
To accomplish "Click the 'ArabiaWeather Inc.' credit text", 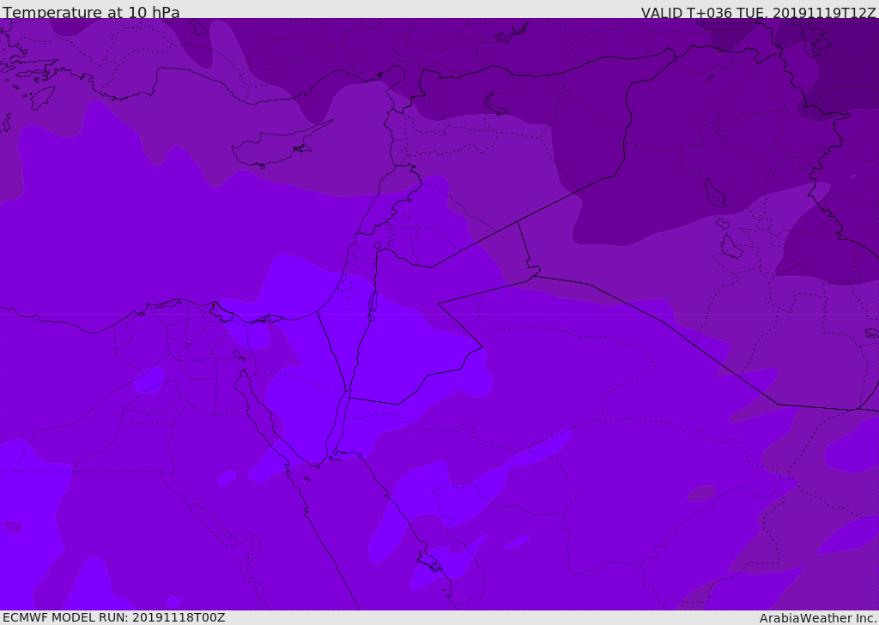I will click(818, 618).
